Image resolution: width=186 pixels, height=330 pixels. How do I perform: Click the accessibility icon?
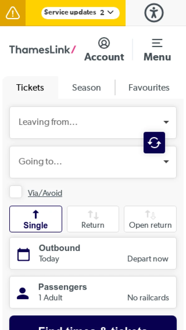click(154, 13)
